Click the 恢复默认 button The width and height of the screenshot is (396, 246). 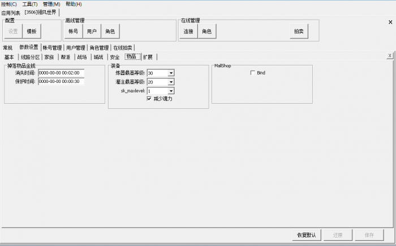click(306, 235)
